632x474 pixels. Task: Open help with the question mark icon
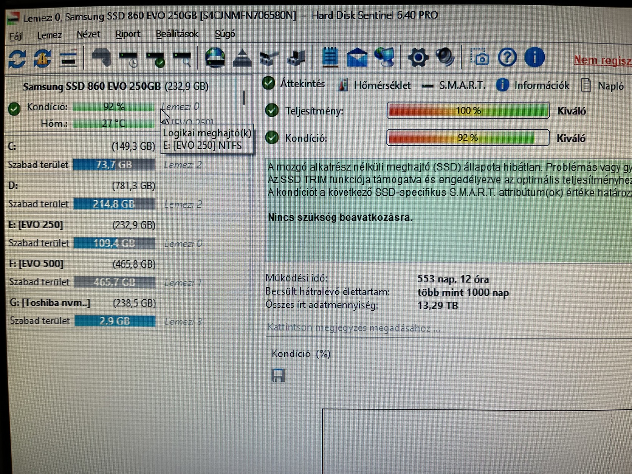[507, 57]
